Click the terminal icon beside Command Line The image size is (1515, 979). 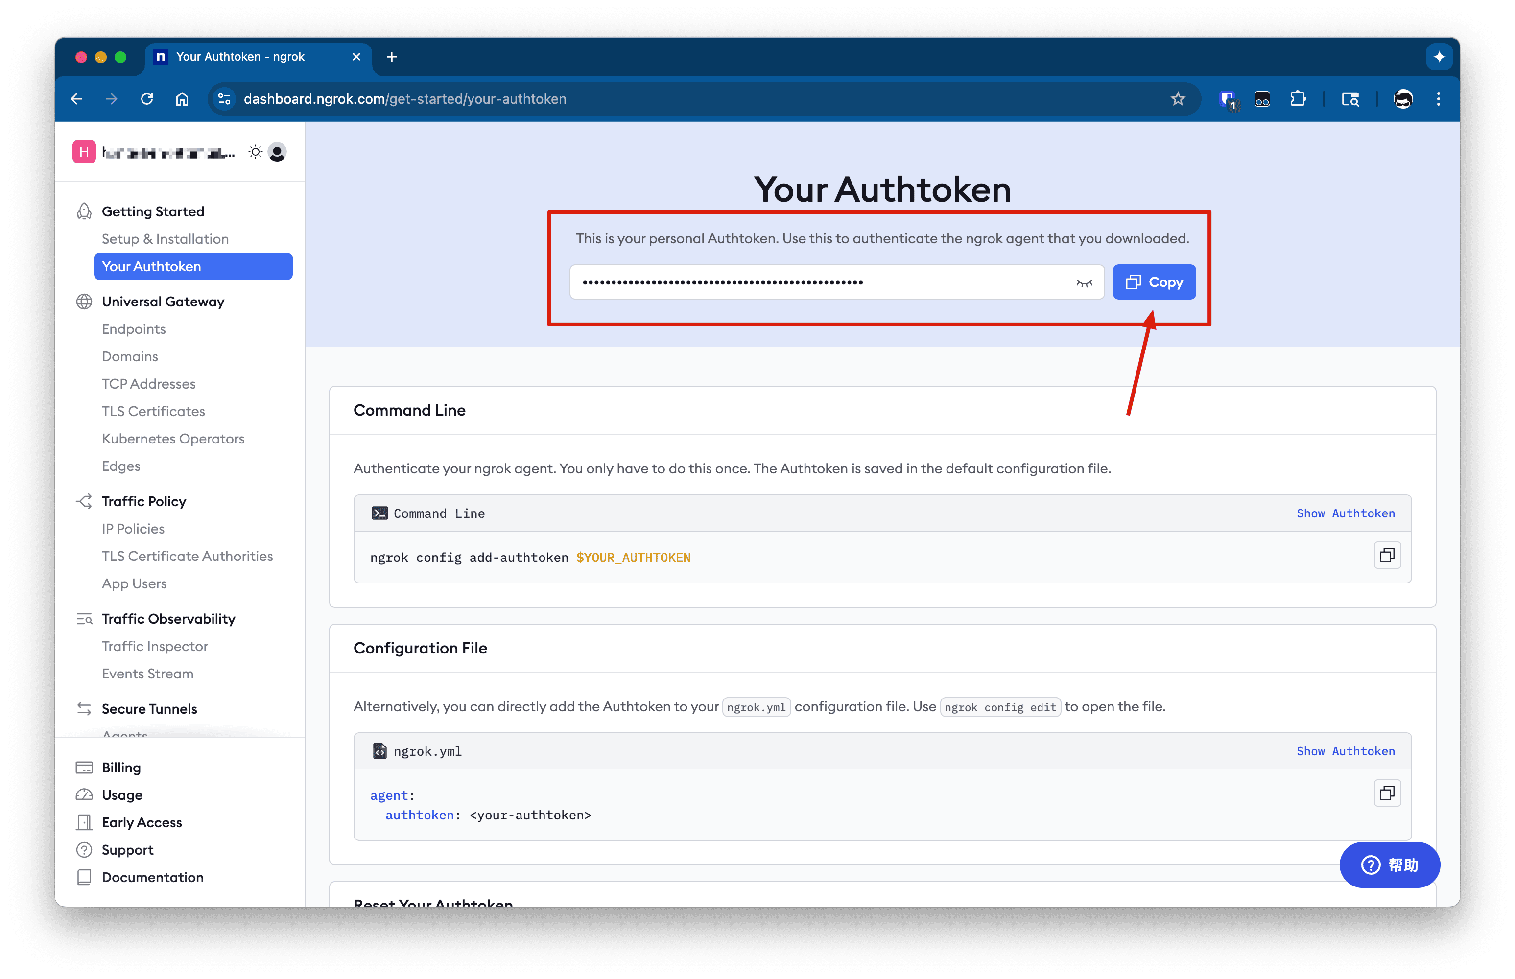pyautogui.click(x=379, y=513)
